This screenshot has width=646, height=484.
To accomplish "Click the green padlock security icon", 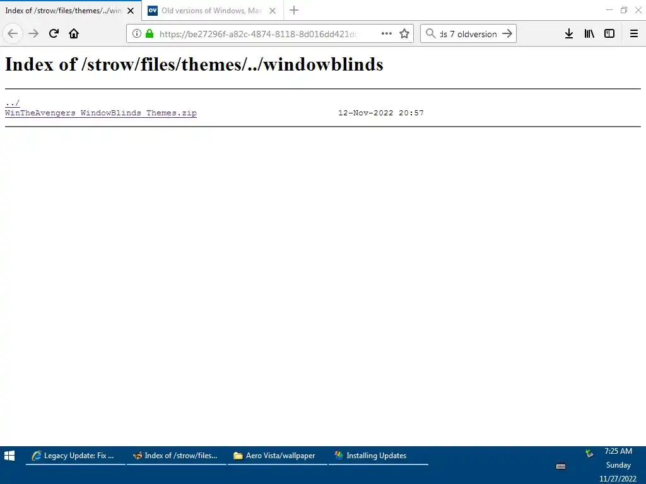I will point(150,33).
